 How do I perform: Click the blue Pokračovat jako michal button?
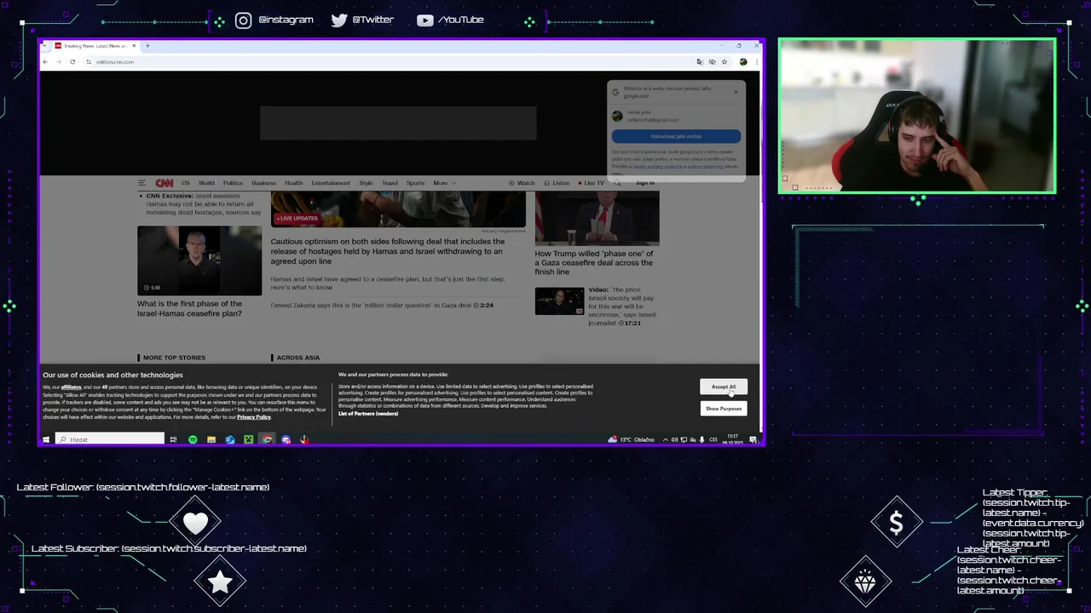tap(676, 136)
